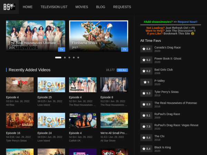The height and width of the screenshot is (155, 207).
Task: Click the 8.9 star rating badge
Action: (x=146, y=104)
